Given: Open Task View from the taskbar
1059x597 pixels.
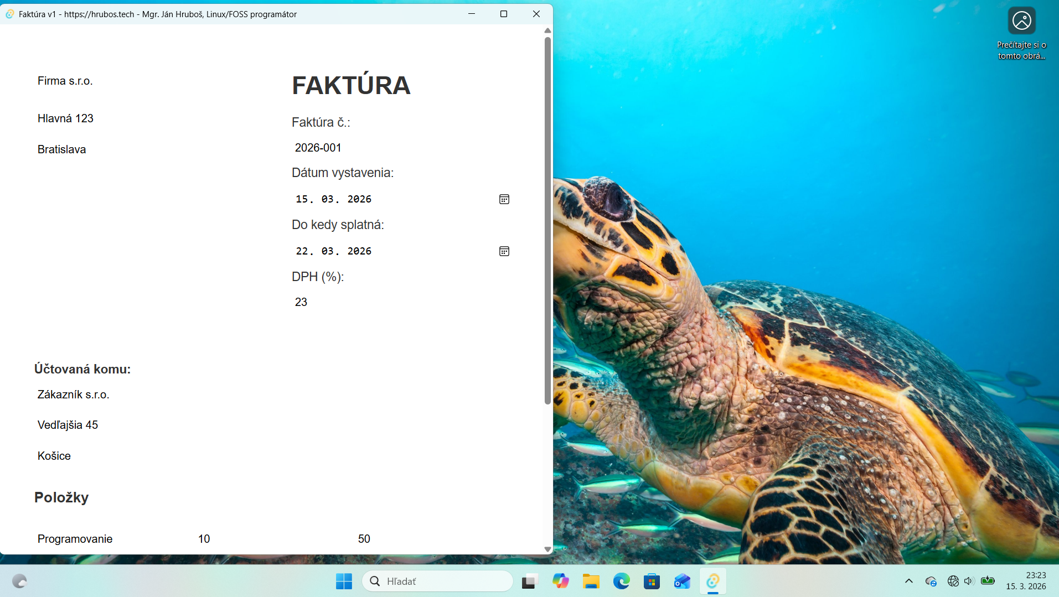Looking at the screenshot, I should tap(530, 581).
